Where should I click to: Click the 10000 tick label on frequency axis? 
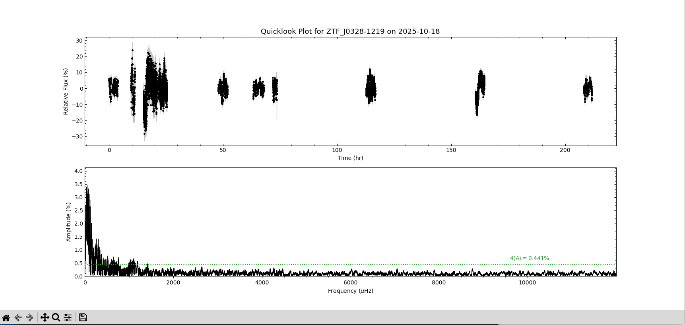tap(527, 283)
